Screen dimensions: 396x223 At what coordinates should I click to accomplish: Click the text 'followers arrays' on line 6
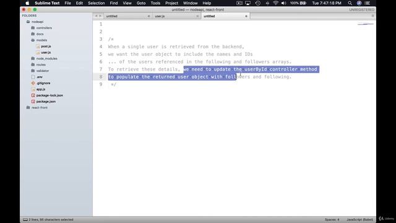click(267, 62)
